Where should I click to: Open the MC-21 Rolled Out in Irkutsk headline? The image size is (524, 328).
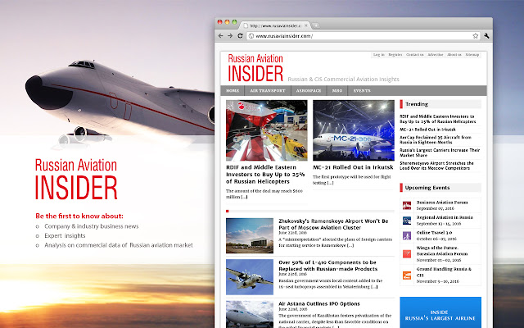pyautogui.click(x=353, y=167)
